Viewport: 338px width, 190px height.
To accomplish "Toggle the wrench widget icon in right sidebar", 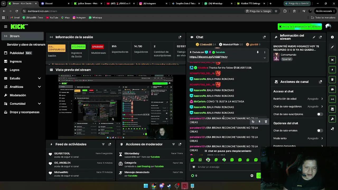I will [332, 119].
